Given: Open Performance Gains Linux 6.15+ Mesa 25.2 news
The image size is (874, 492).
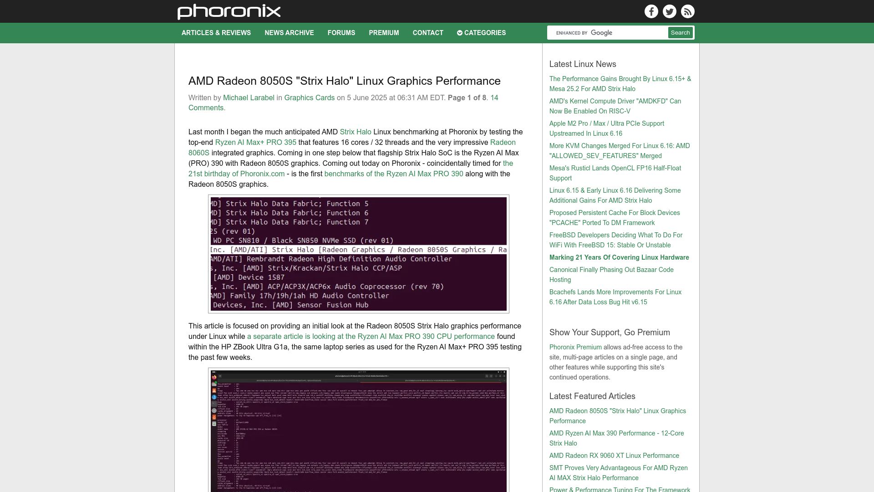Looking at the screenshot, I should click(x=620, y=84).
